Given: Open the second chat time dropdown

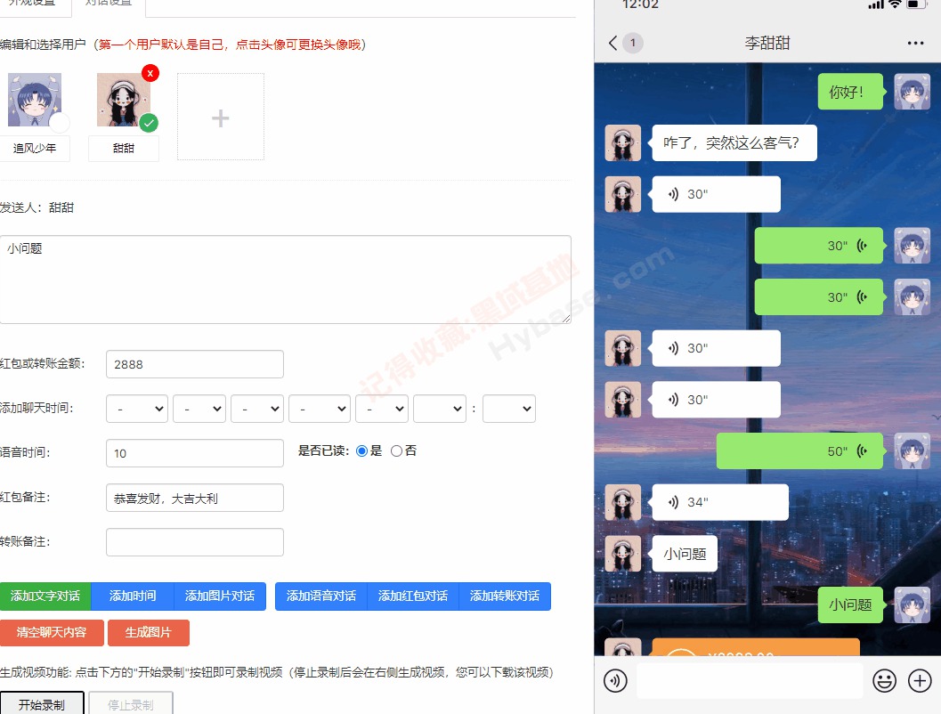Looking at the screenshot, I should (x=199, y=409).
